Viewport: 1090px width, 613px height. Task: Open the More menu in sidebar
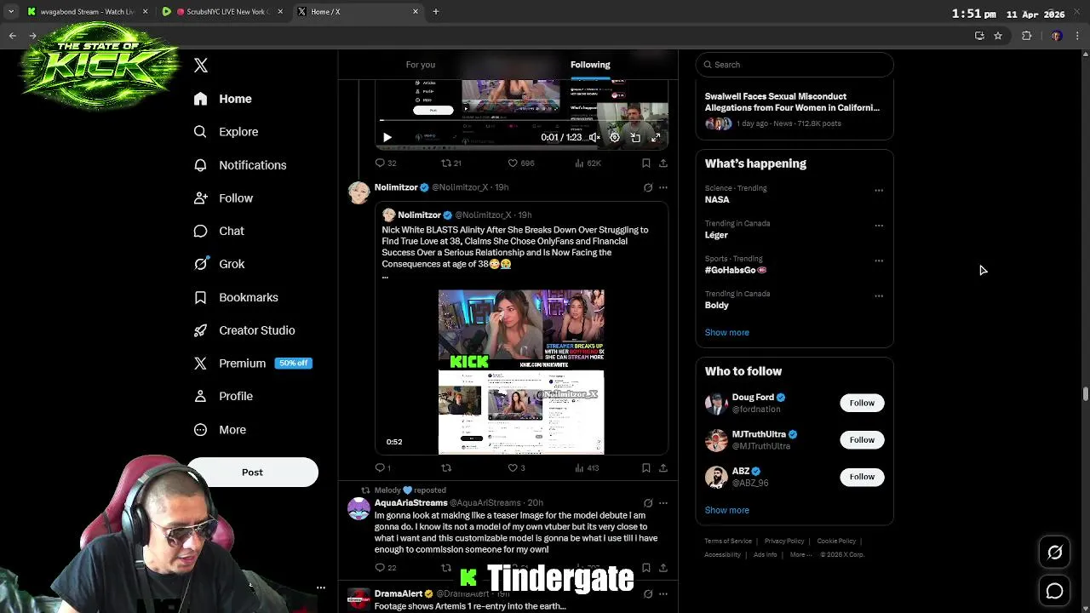click(220, 430)
